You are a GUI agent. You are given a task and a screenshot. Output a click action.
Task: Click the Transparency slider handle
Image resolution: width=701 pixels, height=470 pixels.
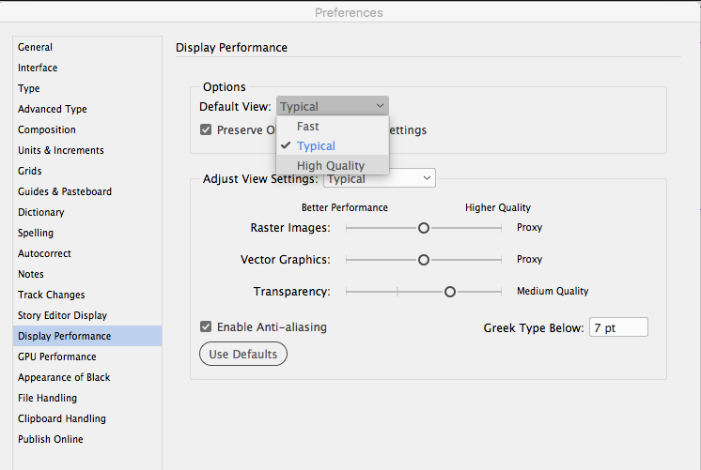[450, 292]
